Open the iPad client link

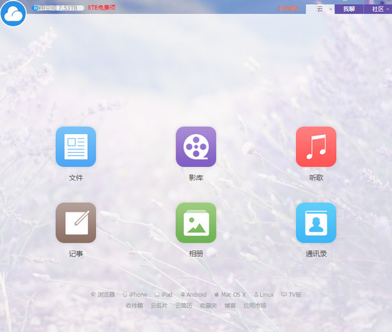point(164,295)
